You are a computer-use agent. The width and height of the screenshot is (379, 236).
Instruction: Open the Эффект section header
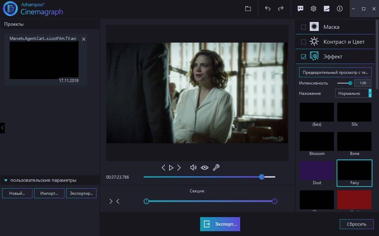tap(335, 56)
